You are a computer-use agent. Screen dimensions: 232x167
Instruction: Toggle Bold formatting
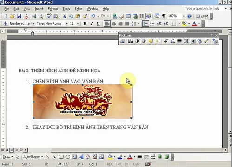[x=85, y=24]
